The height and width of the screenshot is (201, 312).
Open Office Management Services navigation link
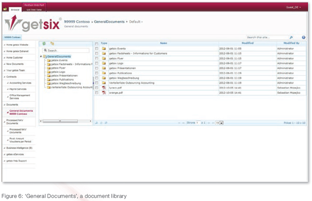[x=20, y=97]
